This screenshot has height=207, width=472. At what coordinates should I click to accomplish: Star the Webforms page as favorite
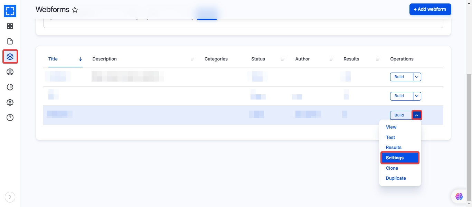point(75,10)
